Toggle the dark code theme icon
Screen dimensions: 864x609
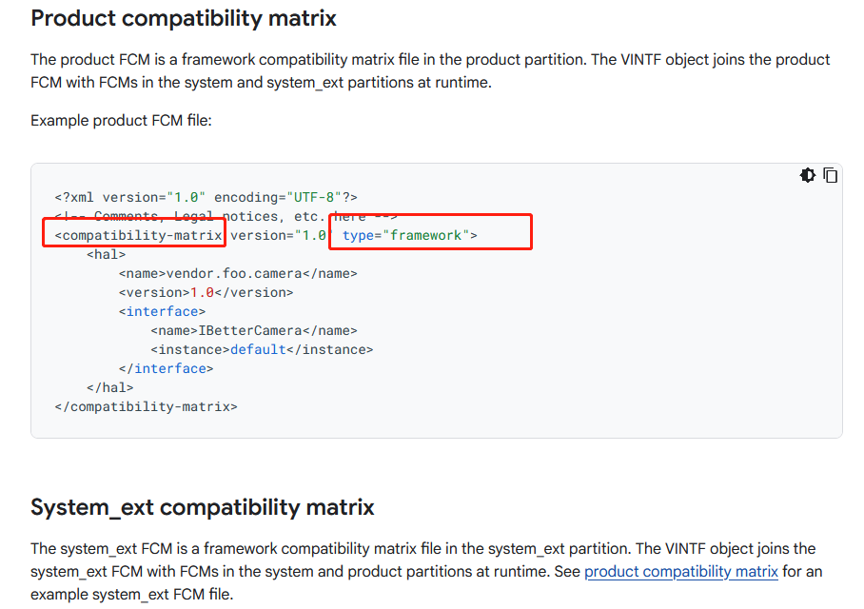click(807, 175)
